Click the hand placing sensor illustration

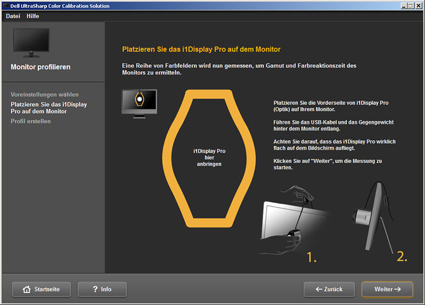pyautogui.click(x=294, y=220)
